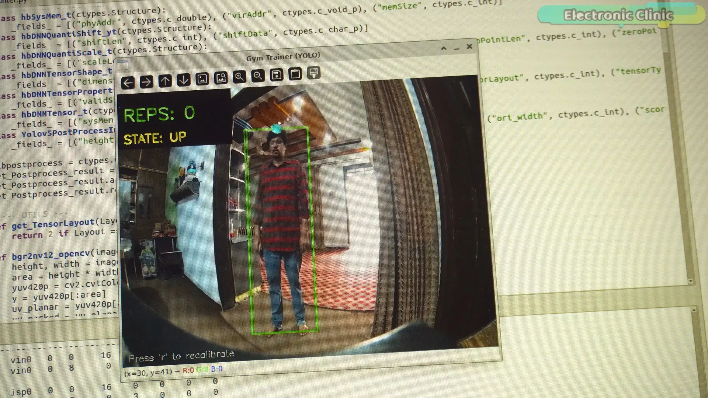Pan the image up with the arrow
This screenshot has height=398, width=708.
pyautogui.click(x=165, y=81)
